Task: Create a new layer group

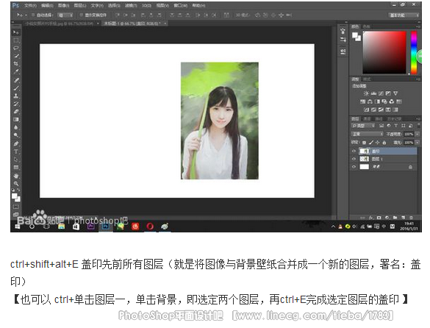Action: tap(395, 218)
